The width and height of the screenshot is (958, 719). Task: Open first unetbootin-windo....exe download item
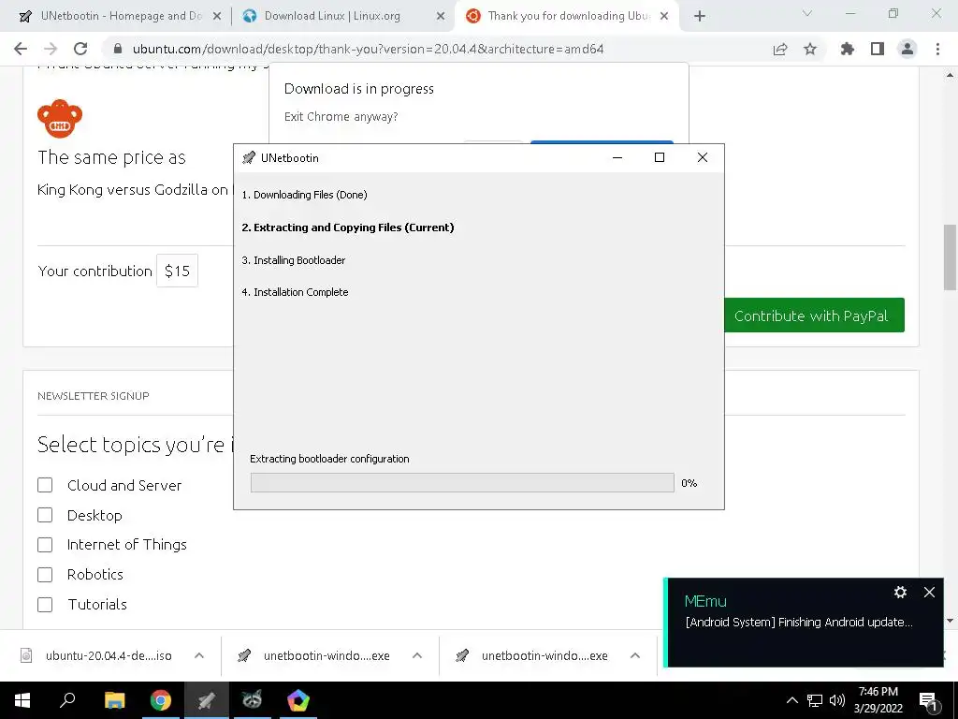point(316,656)
